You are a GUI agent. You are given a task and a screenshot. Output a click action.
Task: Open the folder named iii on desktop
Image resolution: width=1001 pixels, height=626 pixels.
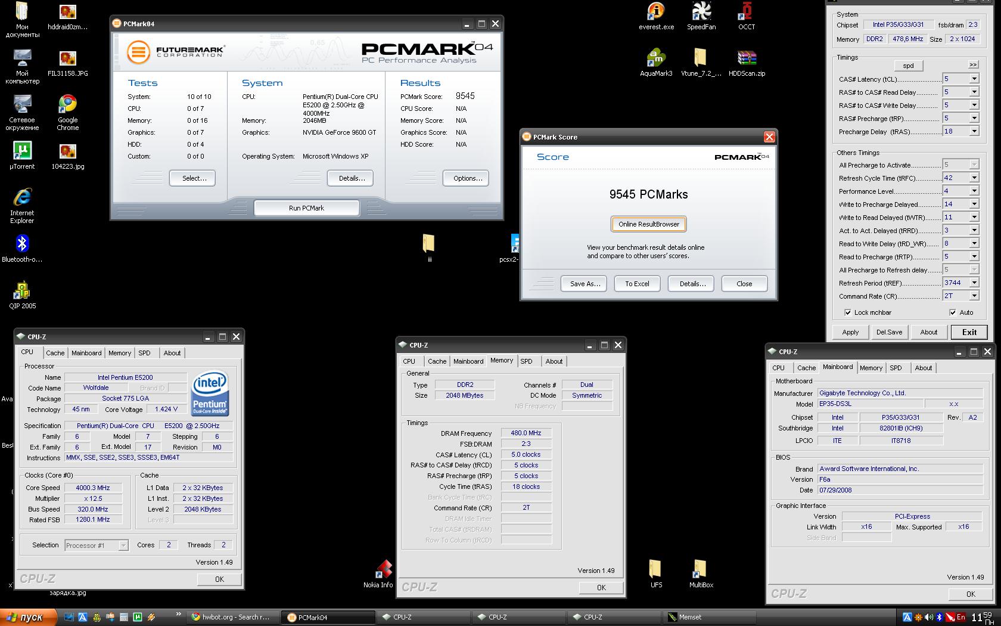[x=429, y=248]
